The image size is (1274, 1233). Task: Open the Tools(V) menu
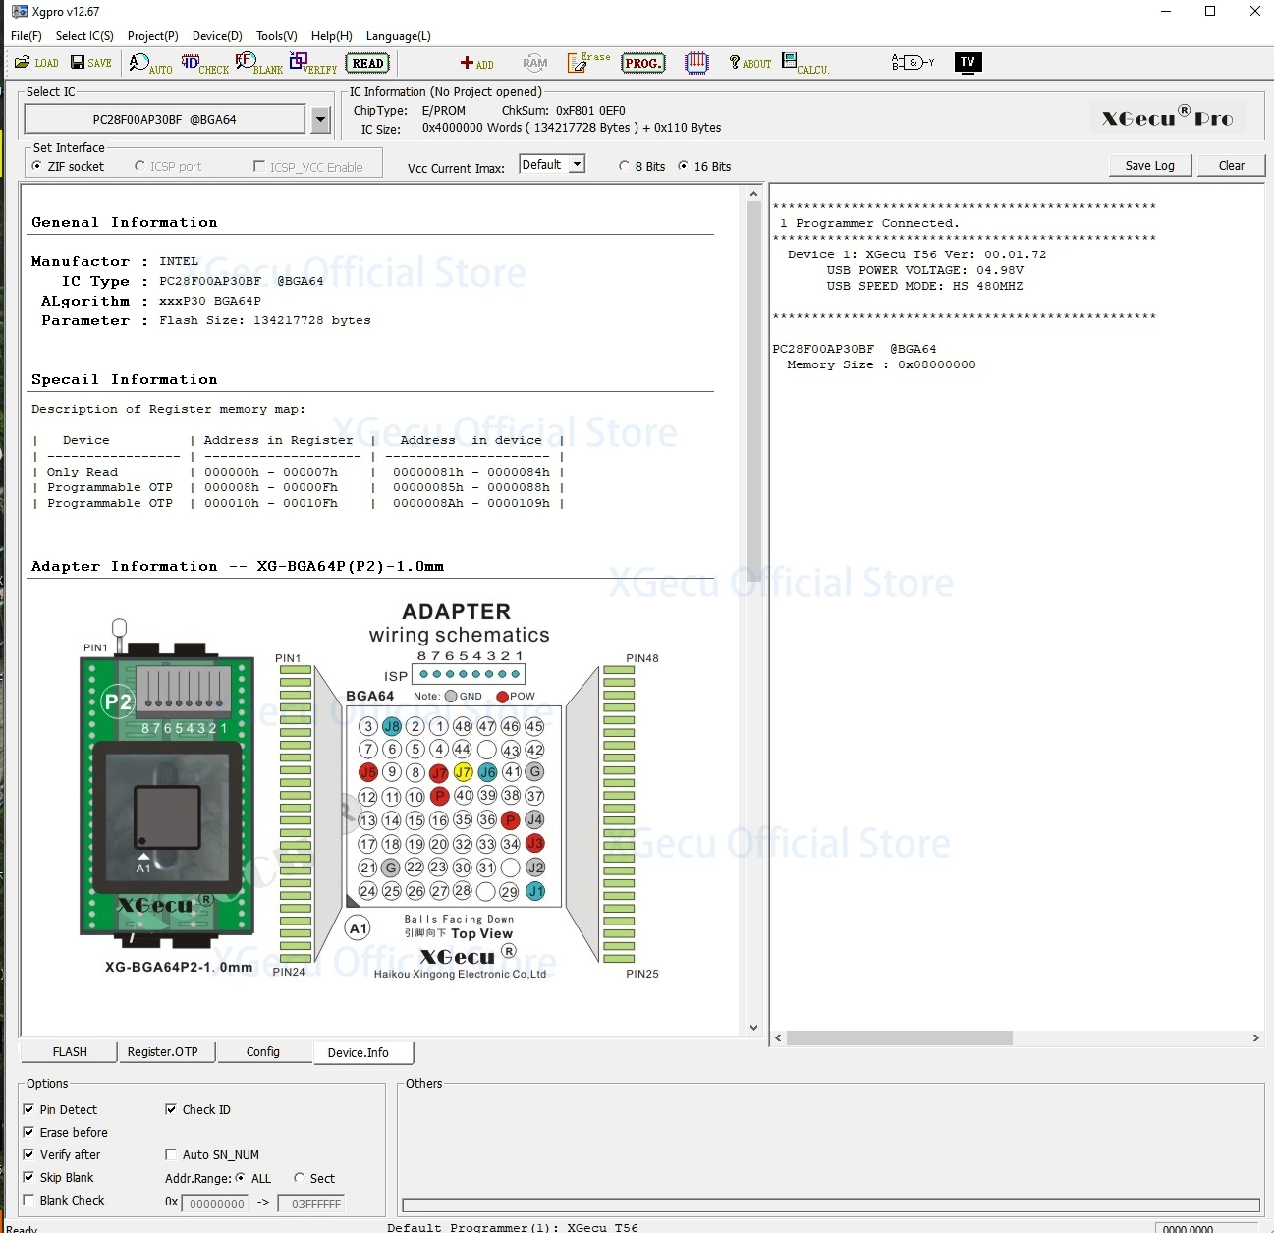[277, 36]
